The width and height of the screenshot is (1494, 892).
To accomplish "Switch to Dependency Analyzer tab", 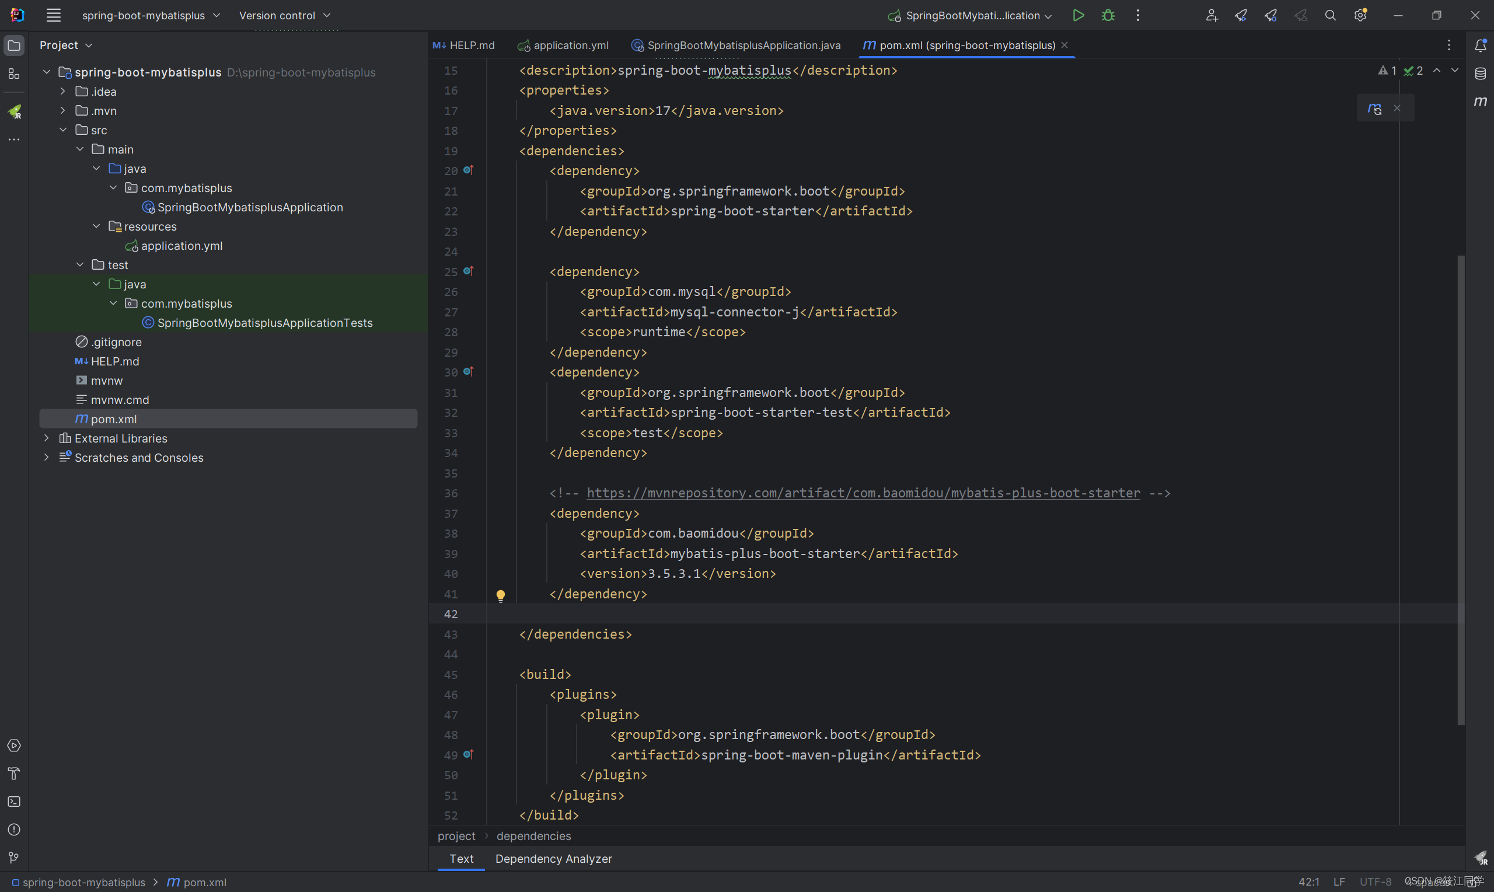I will tap(554, 858).
